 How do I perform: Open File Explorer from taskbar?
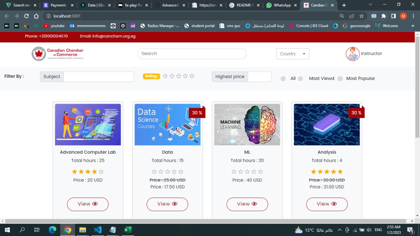coord(83,230)
